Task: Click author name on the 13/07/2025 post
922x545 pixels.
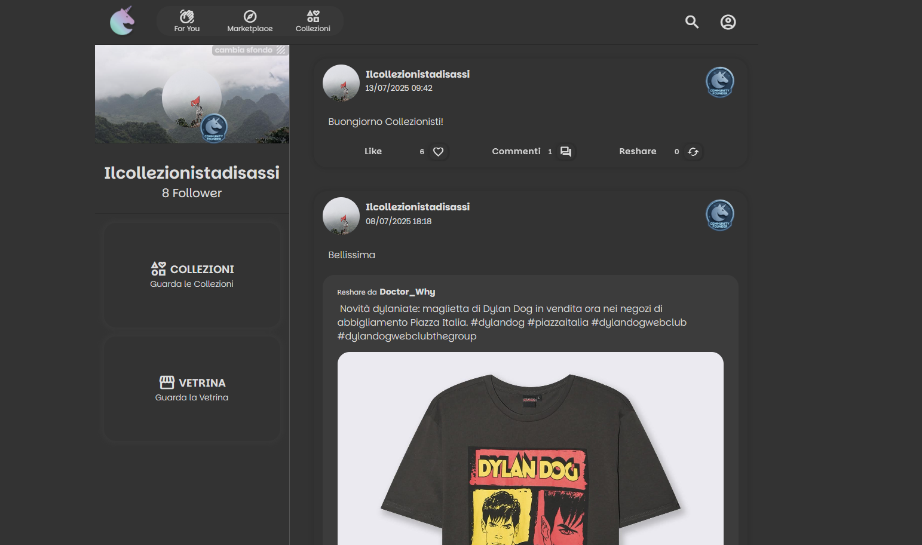Action: [x=418, y=74]
